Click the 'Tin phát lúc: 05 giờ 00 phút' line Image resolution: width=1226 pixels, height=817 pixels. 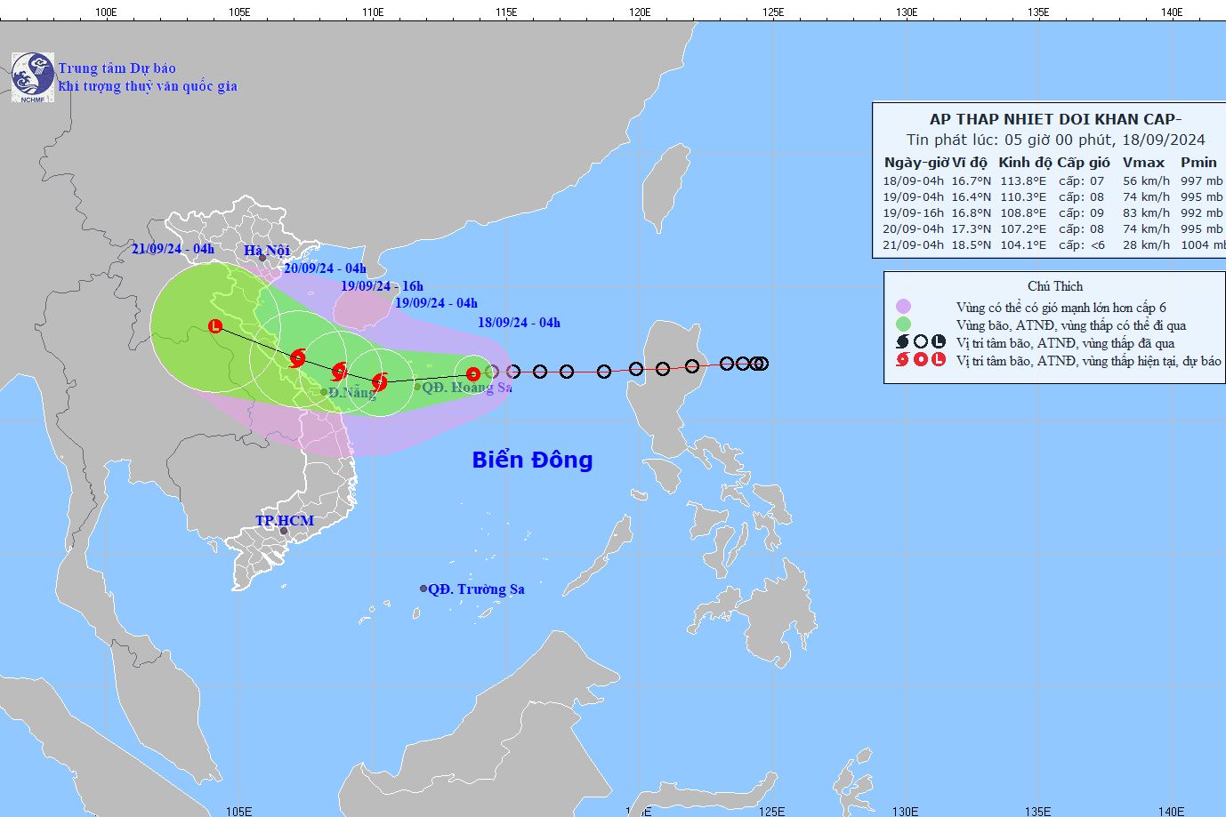tap(1010, 140)
